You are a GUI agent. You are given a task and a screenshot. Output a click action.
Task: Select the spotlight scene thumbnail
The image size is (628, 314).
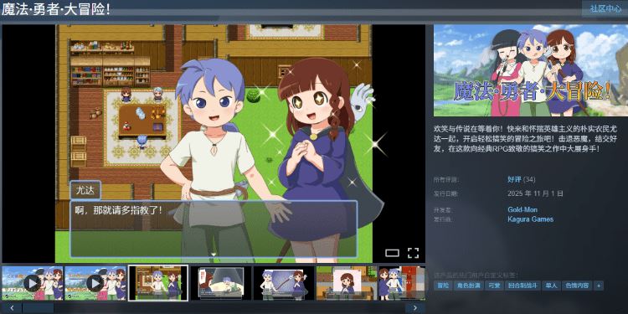pyautogui.click(x=221, y=283)
